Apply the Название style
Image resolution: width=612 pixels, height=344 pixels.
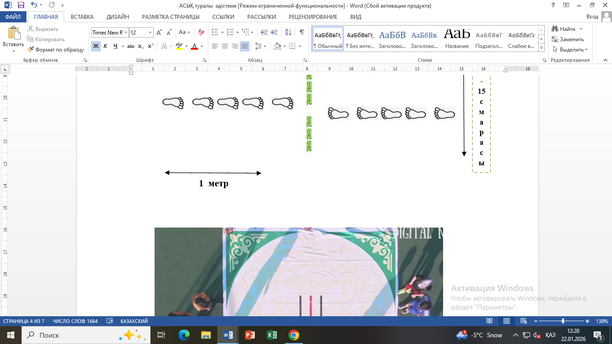pyautogui.click(x=457, y=39)
